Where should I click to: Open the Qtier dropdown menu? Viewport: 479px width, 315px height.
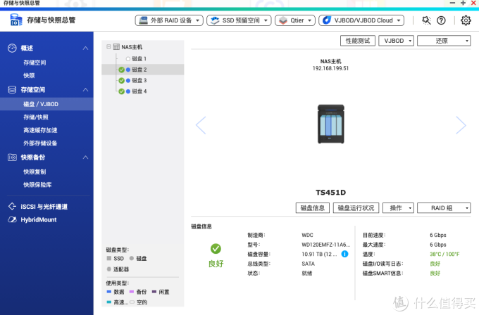[x=294, y=20]
